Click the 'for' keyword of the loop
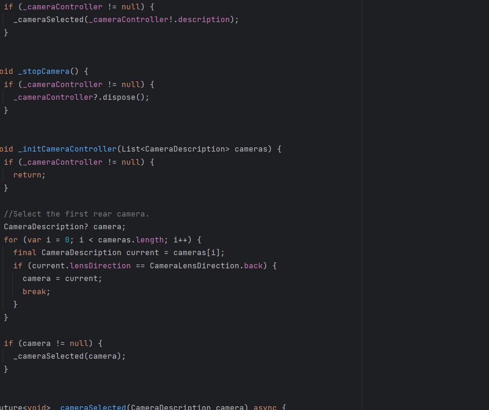The height and width of the screenshot is (410, 489). coord(11,240)
